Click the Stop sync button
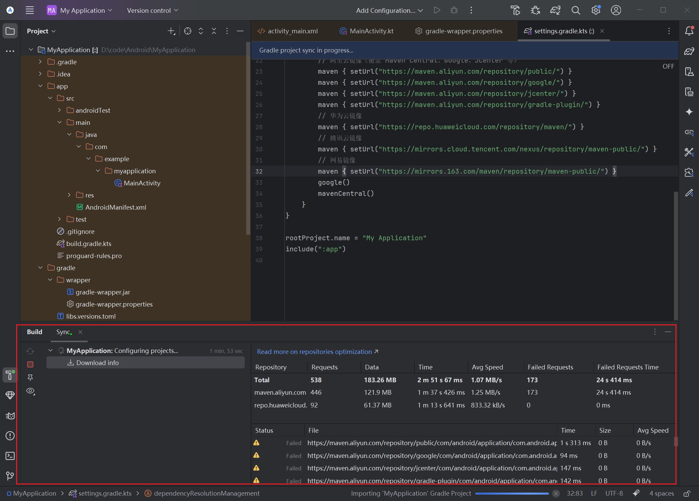Image resolution: width=699 pixels, height=501 pixels. (x=30, y=364)
